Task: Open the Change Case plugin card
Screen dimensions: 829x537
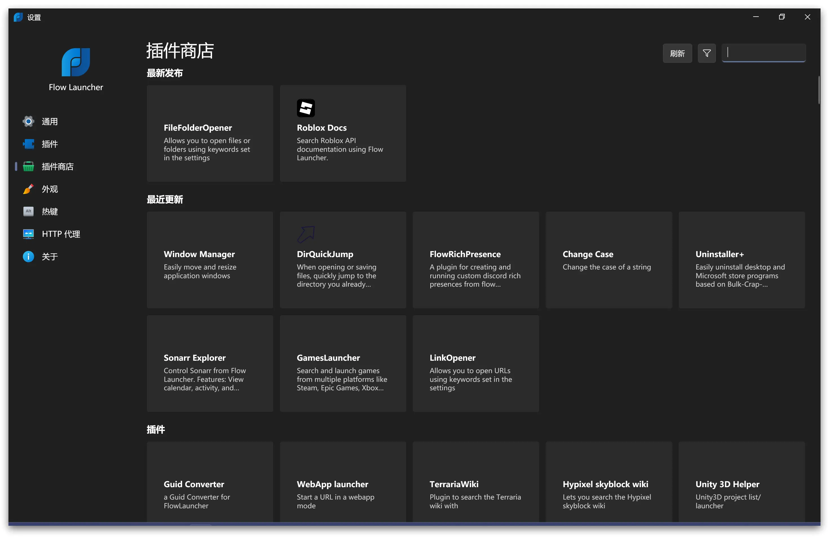Action: click(608, 260)
